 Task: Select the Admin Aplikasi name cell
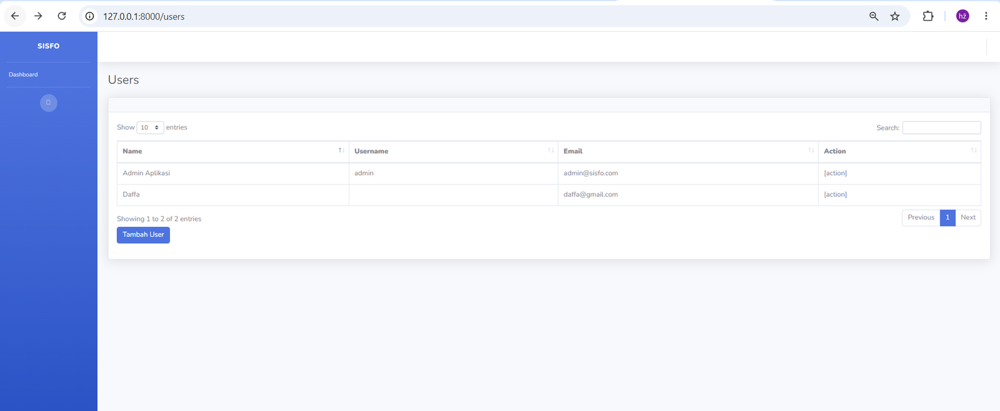(232, 173)
